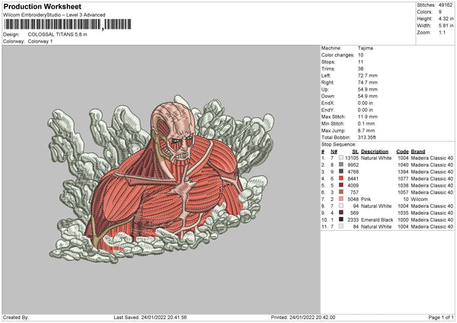
Task: Click the 'Color changes:' label
Action: [x=337, y=55]
